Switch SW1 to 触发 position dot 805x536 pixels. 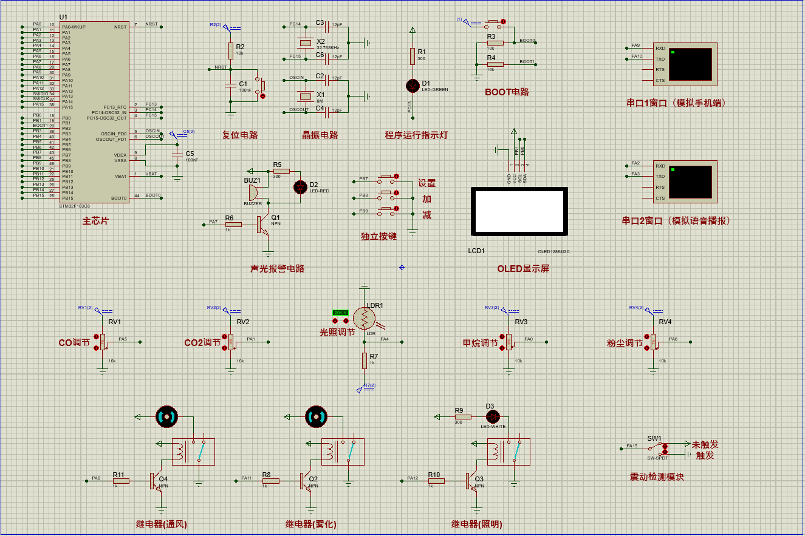pyautogui.click(x=665, y=452)
